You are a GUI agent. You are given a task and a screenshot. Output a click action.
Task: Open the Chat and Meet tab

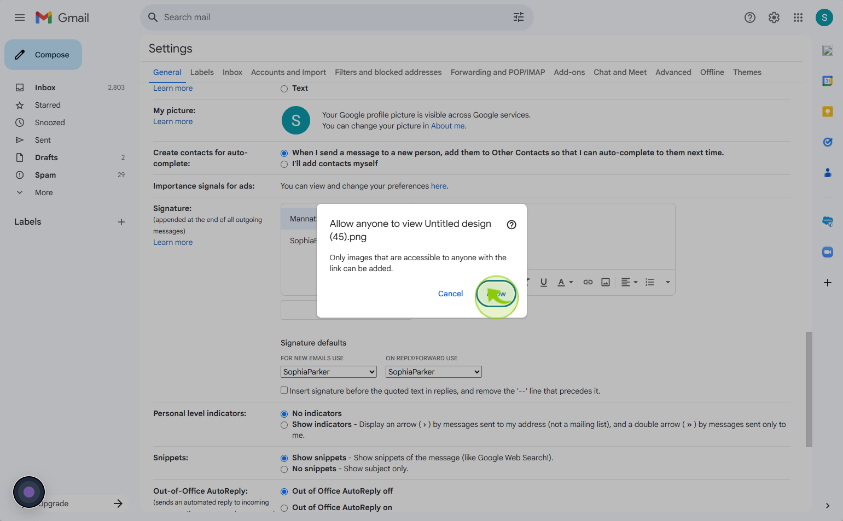[620, 72]
